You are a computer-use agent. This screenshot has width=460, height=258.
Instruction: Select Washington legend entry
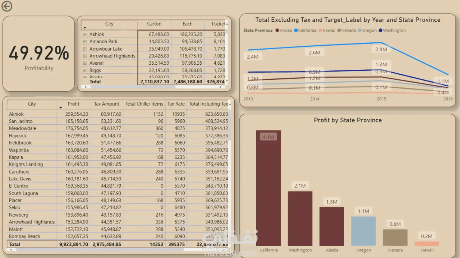click(x=392, y=31)
